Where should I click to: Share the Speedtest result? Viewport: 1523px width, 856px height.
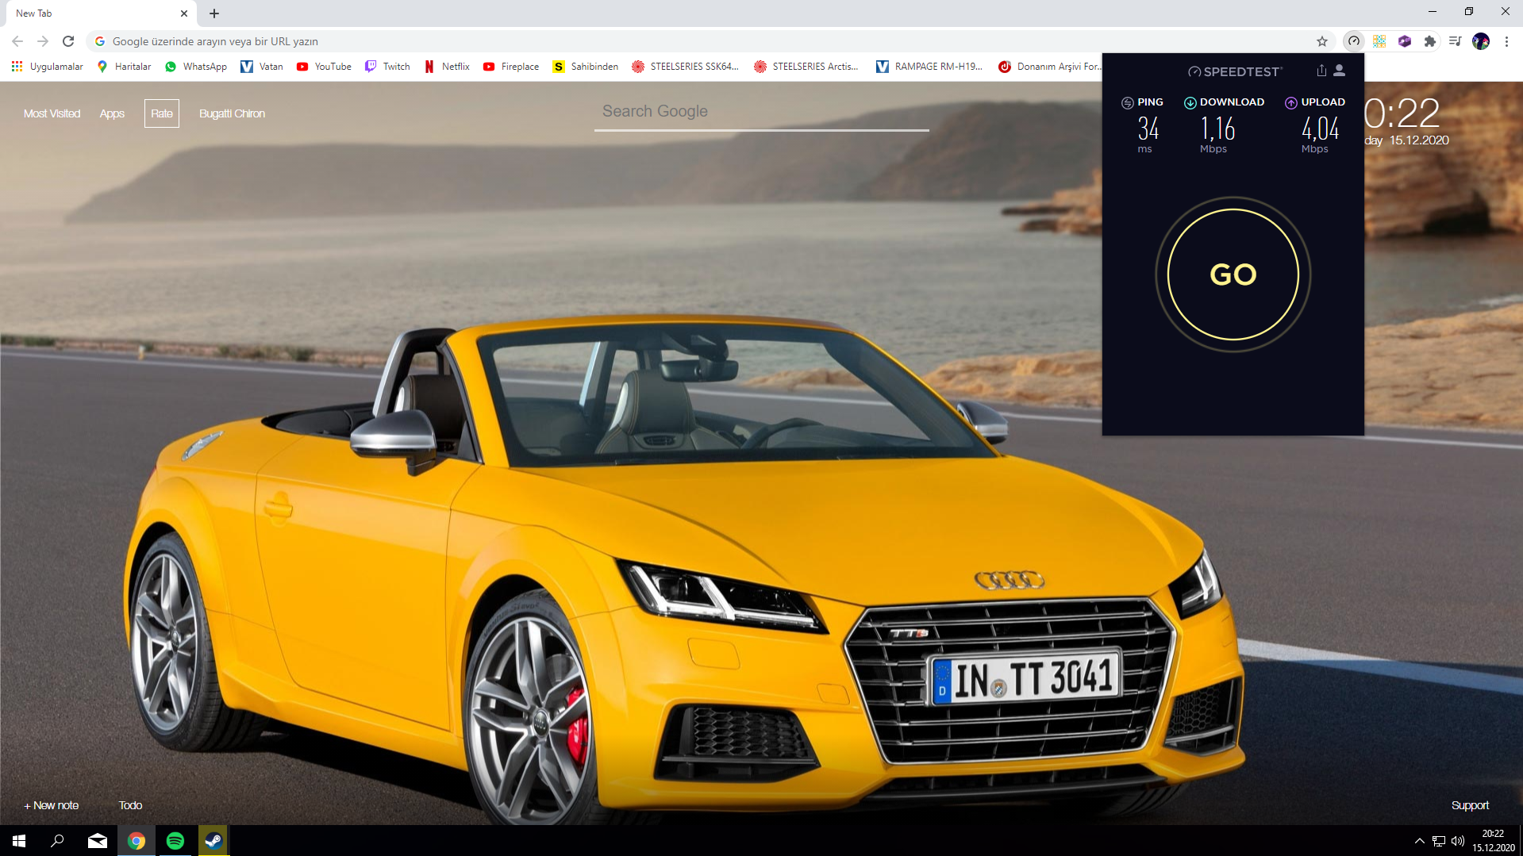tap(1321, 71)
